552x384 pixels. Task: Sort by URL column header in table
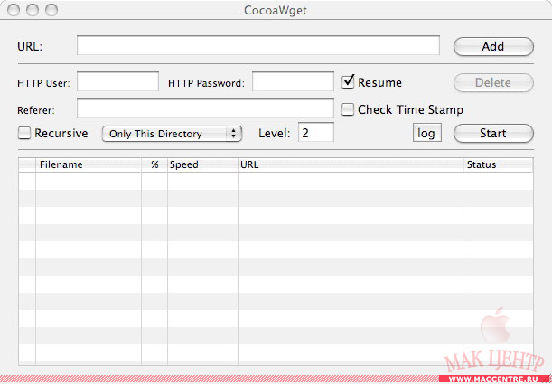[x=351, y=164]
